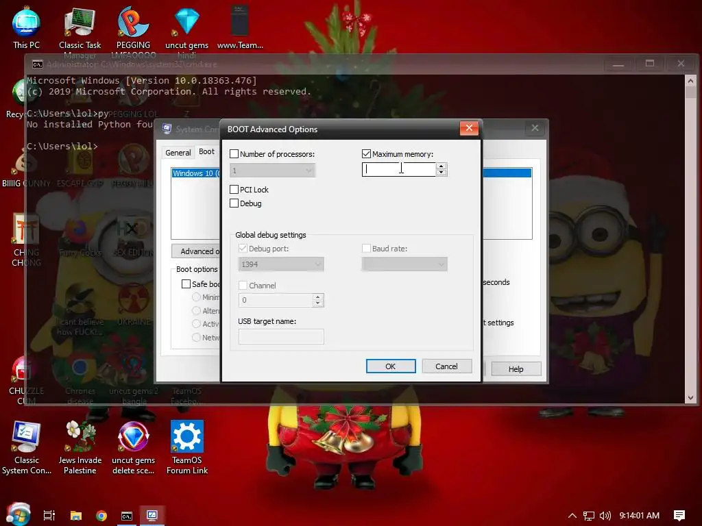Open Classic Task Manager desktop icon
Viewport: 702px width, 526px height.
tap(80, 29)
